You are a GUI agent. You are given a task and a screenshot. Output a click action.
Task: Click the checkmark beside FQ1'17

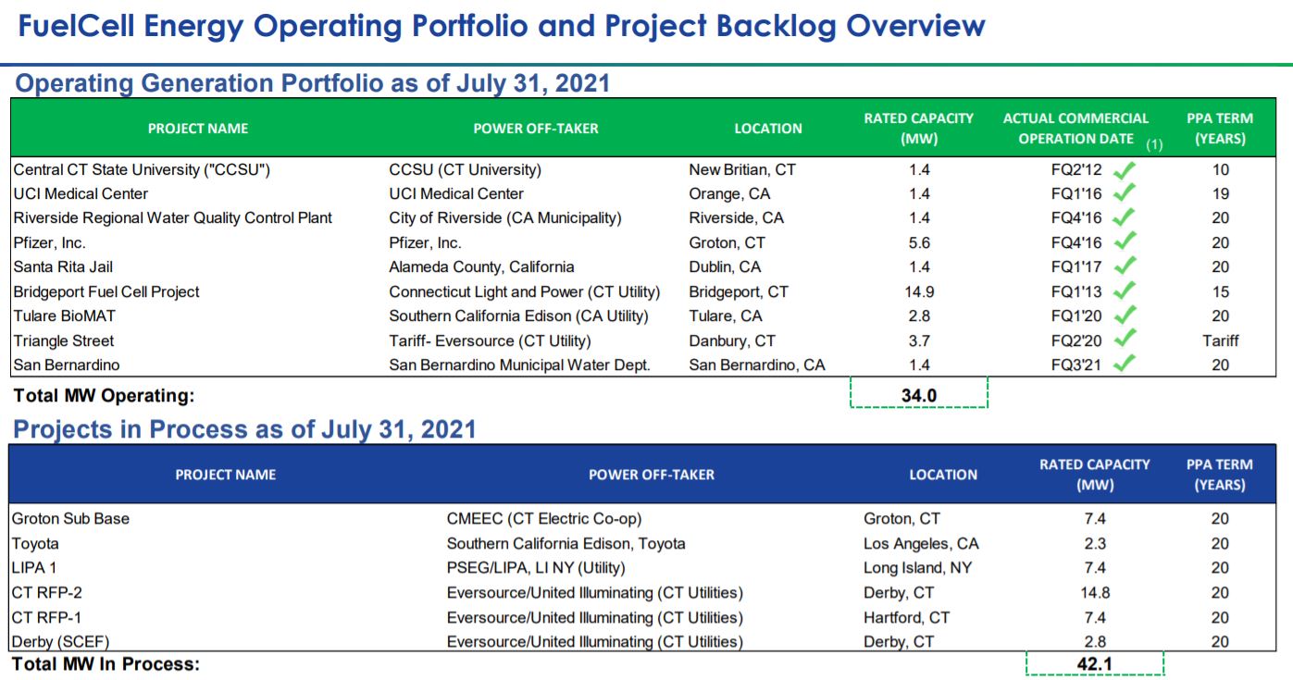(1124, 266)
